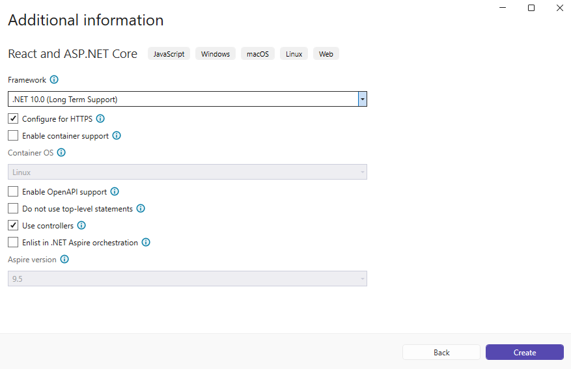Tick the Enable OpenAPI support checkbox
Screen dimensions: 571x369
click(x=13, y=192)
